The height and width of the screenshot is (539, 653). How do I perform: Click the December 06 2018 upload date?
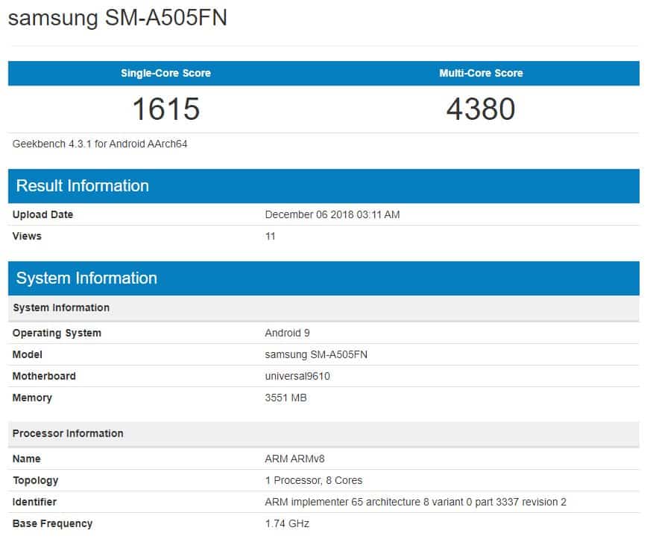point(334,214)
